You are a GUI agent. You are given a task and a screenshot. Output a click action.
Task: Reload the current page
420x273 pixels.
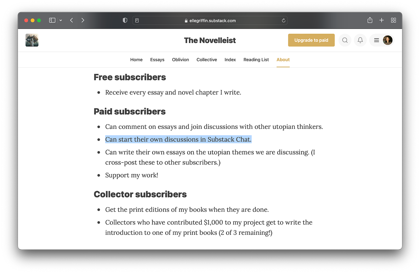(283, 20)
